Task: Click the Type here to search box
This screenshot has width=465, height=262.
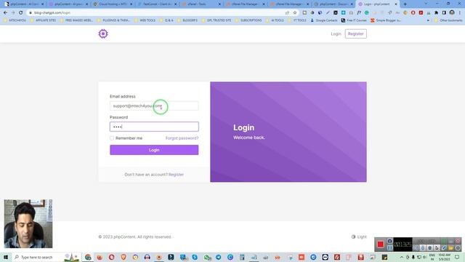Action: coord(46,257)
